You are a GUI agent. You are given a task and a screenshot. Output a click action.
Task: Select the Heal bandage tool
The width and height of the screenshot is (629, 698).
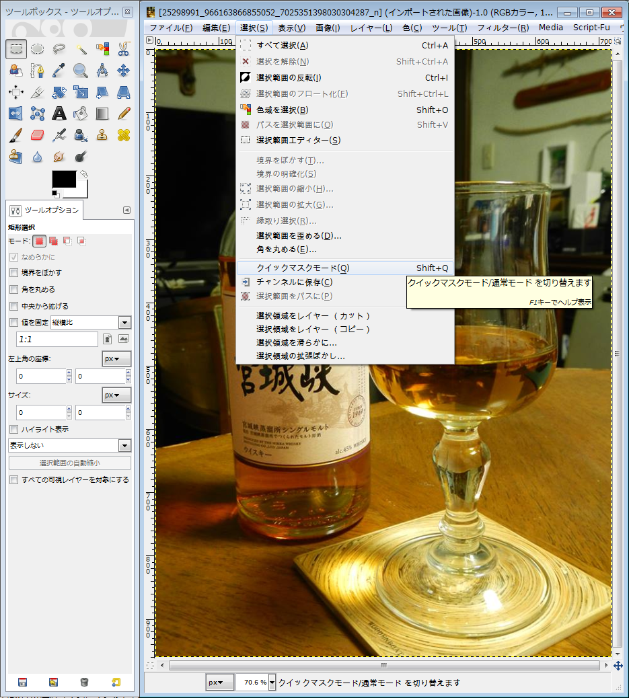(x=124, y=134)
